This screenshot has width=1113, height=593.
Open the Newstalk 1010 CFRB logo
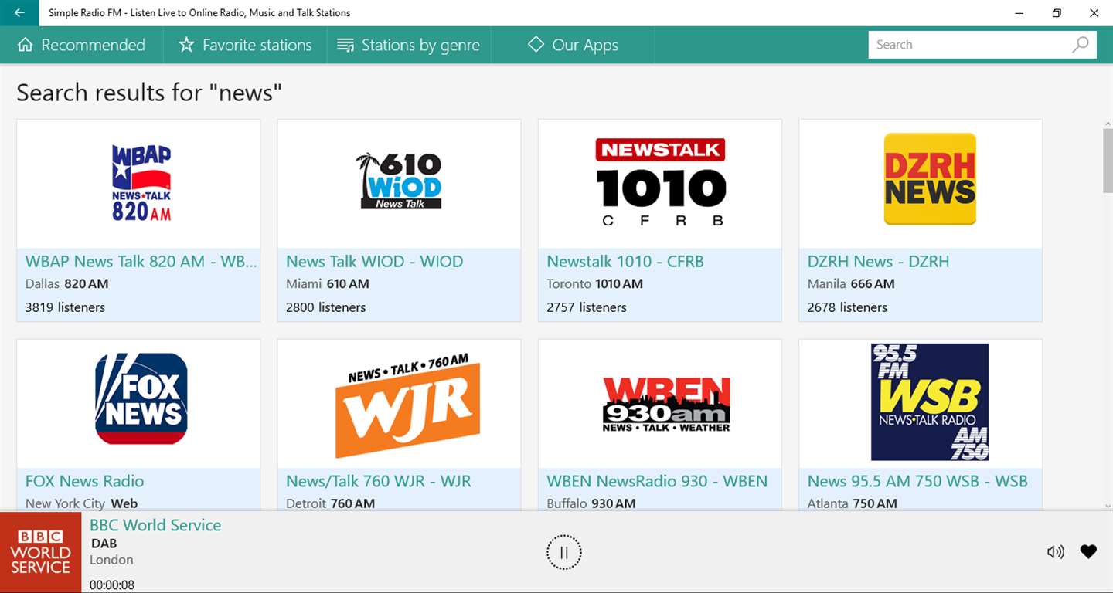click(660, 184)
